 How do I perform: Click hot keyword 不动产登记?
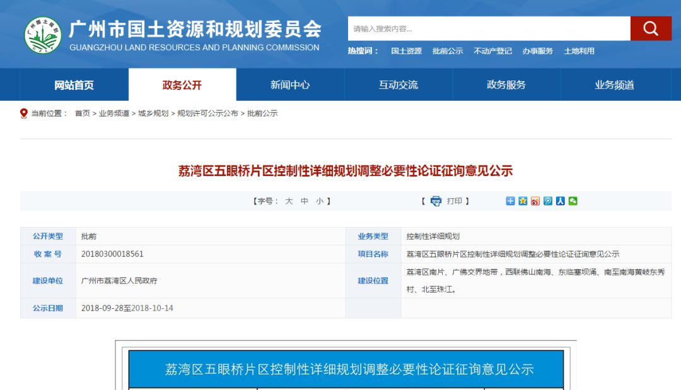point(493,51)
